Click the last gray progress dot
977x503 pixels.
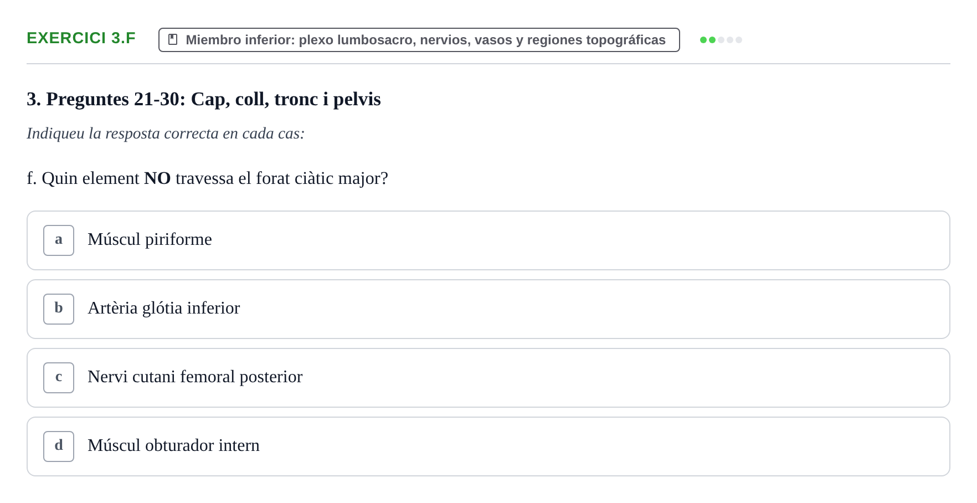739,40
